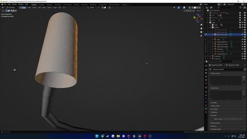Viewport: 247px width, 139px height.
Task: Open the Object properties tab icon
Action: pyautogui.click(x=206, y=92)
